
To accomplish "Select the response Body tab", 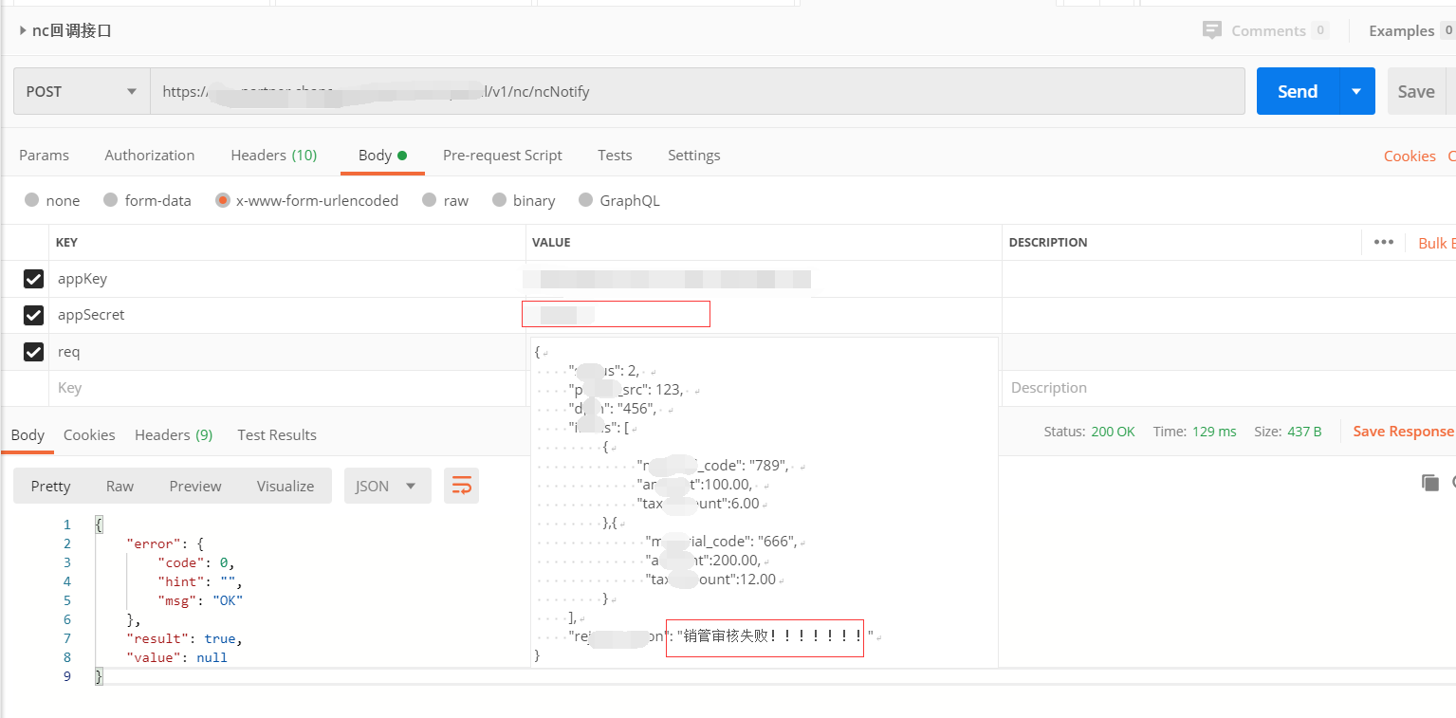I will [28, 434].
